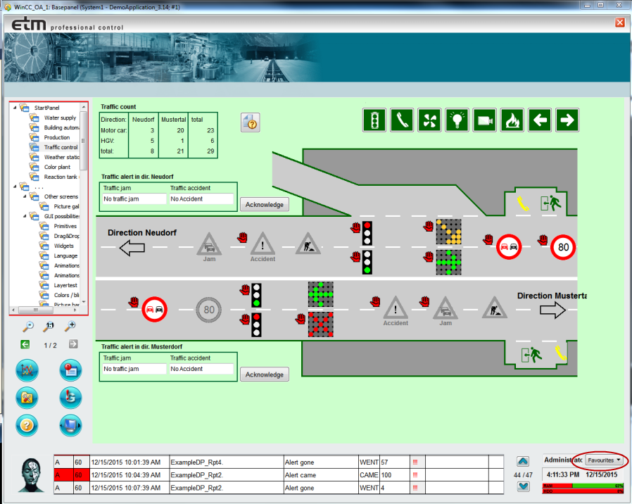Click the Jam warning sign in Neudorf direction

[x=209, y=247]
